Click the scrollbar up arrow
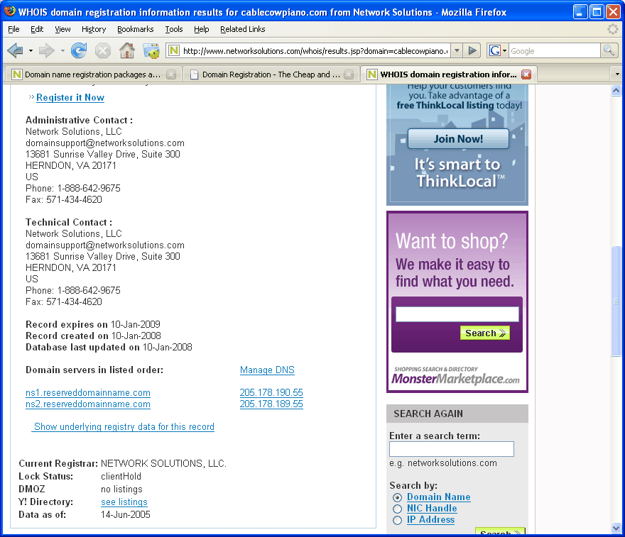625x537 pixels. pyautogui.click(x=616, y=90)
